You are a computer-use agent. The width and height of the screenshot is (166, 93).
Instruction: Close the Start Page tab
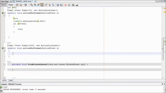point(11,2)
